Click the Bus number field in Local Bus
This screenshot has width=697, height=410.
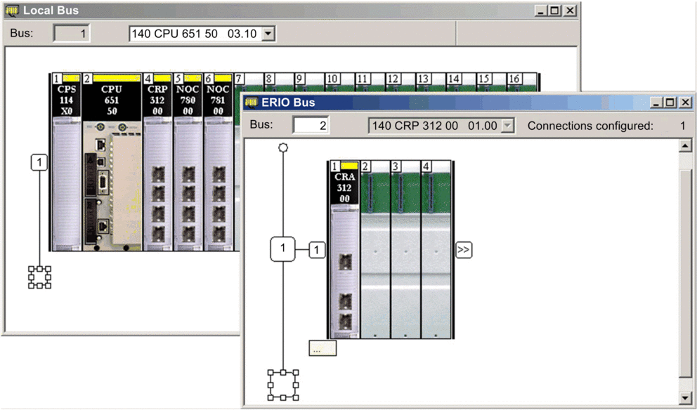(x=72, y=34)
